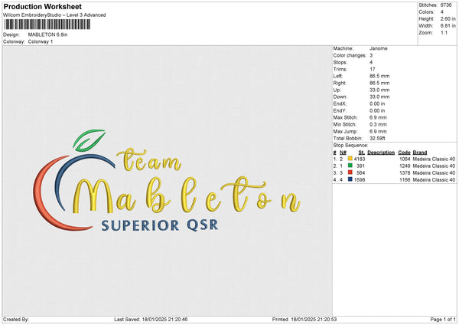The width and height of the screenshot is (459, 325).
Task: Click 'Page 1 of 1' in footer
Action: [x=443, y=319]
